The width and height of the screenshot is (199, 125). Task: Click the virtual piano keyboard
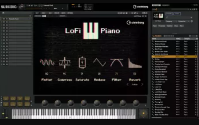click(x=74, y=114)
